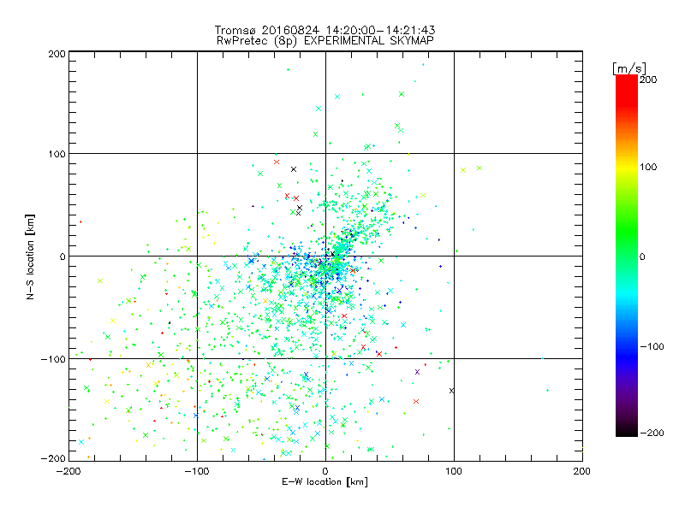Click the x-axis tick label '-100'

point(197,471)
